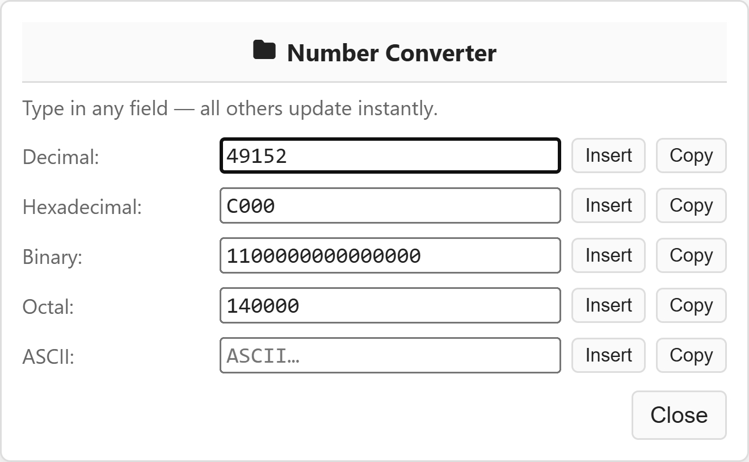Screen dimensions: 749x462
Task: Select the Binary input field
Action: tap(390, 255)
